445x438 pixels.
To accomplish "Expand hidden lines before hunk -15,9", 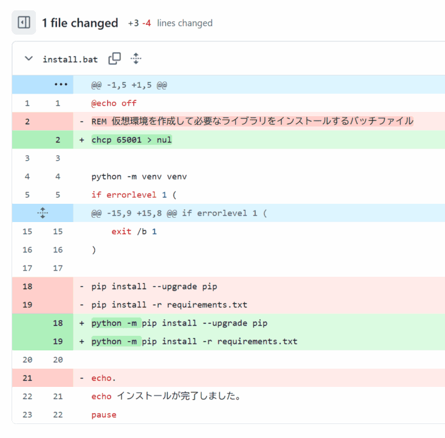I will tap(43, 213).
